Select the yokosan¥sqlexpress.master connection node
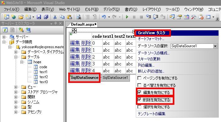Screen dimensions: 221x122 43,47
